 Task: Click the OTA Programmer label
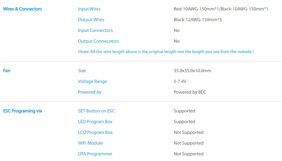[x=95, y=154]
